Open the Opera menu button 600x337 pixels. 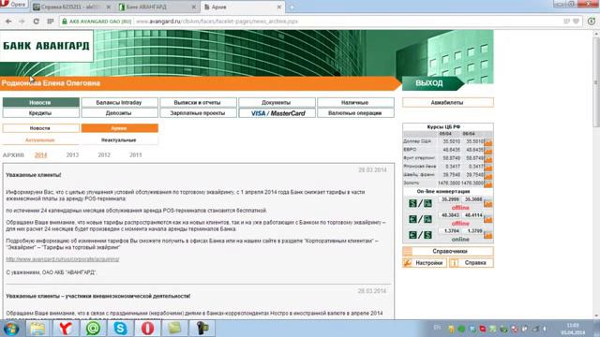click(13, 4)
